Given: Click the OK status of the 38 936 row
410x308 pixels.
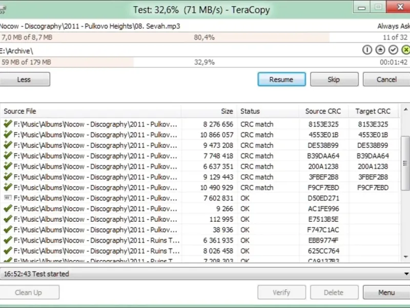Looking at the screenshot, I should (x=245, y=230).
